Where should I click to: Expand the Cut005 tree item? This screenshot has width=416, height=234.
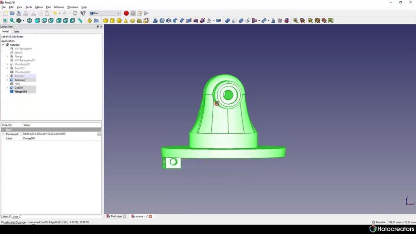[7, 88]
